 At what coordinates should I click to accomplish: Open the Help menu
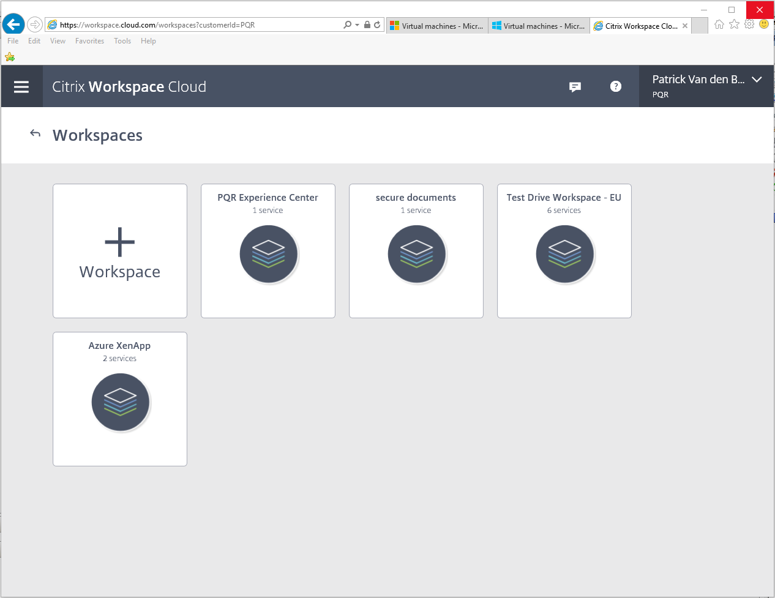pyautogui.click(x=148, y=41)
